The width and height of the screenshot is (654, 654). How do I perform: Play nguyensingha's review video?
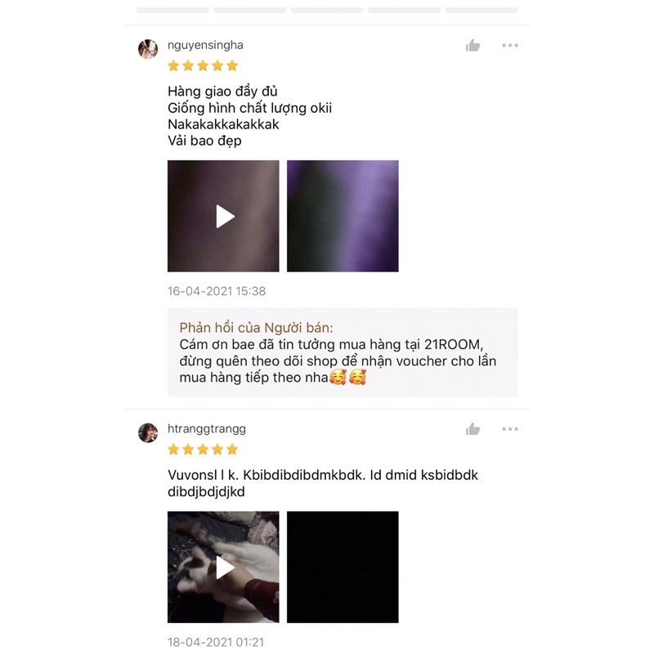tap(223, 216)
